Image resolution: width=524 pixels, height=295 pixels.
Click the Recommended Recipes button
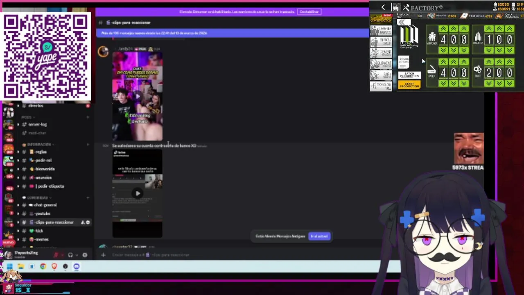pos(404,62)
